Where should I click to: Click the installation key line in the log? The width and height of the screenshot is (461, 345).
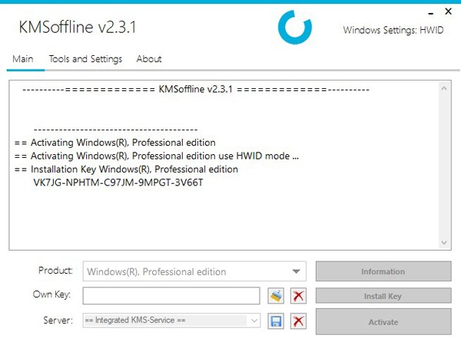click(x=118, y=183)
